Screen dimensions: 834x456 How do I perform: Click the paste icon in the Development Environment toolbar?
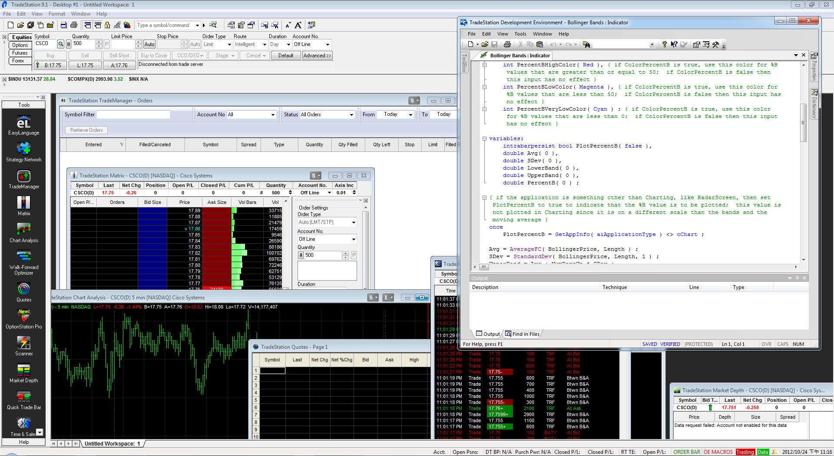(539, 44)
